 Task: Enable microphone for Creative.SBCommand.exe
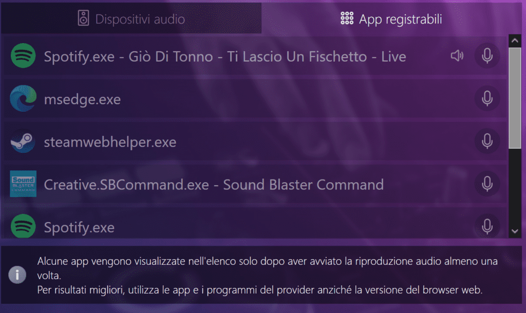tap(487, 184)
